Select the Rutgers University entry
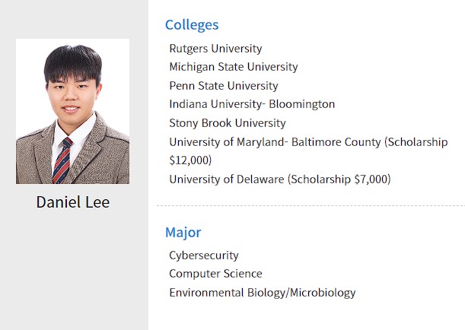The height and width of the screenshot is (330, 465). click(x=215, y=49)
